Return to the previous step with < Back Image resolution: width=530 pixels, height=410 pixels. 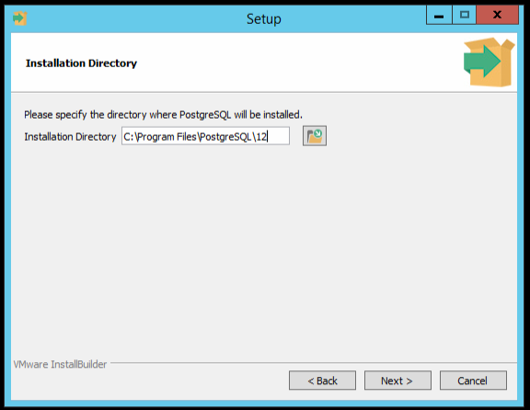point(322,381)
